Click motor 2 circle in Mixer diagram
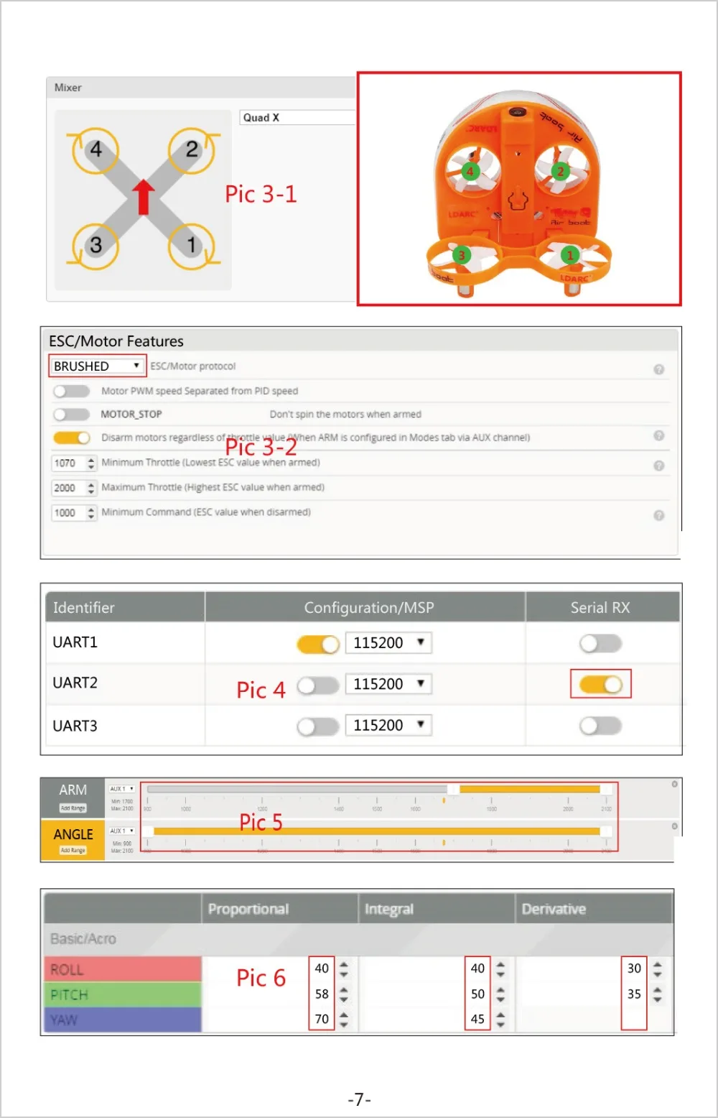718x1118 pixels. pyautogui.click(x=191, y=150)
